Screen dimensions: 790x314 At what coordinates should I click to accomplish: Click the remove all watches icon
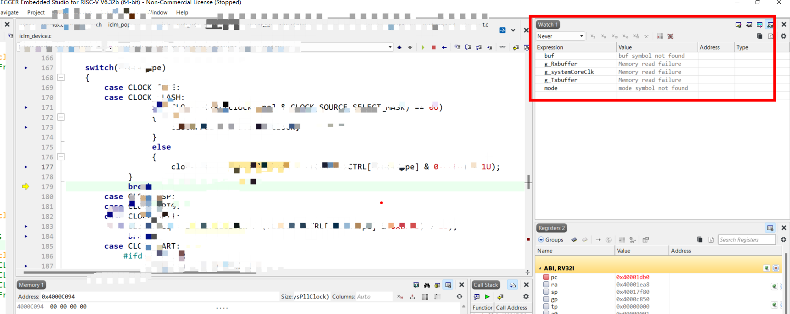coord(670,36)
